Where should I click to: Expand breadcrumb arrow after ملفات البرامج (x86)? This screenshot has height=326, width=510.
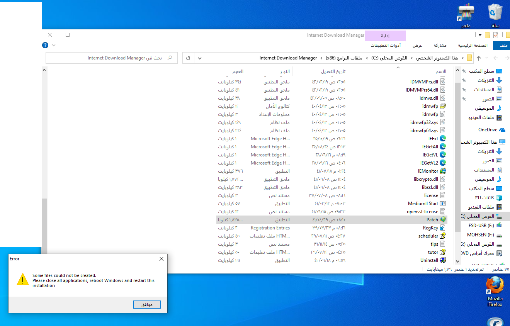pos(321,58)
